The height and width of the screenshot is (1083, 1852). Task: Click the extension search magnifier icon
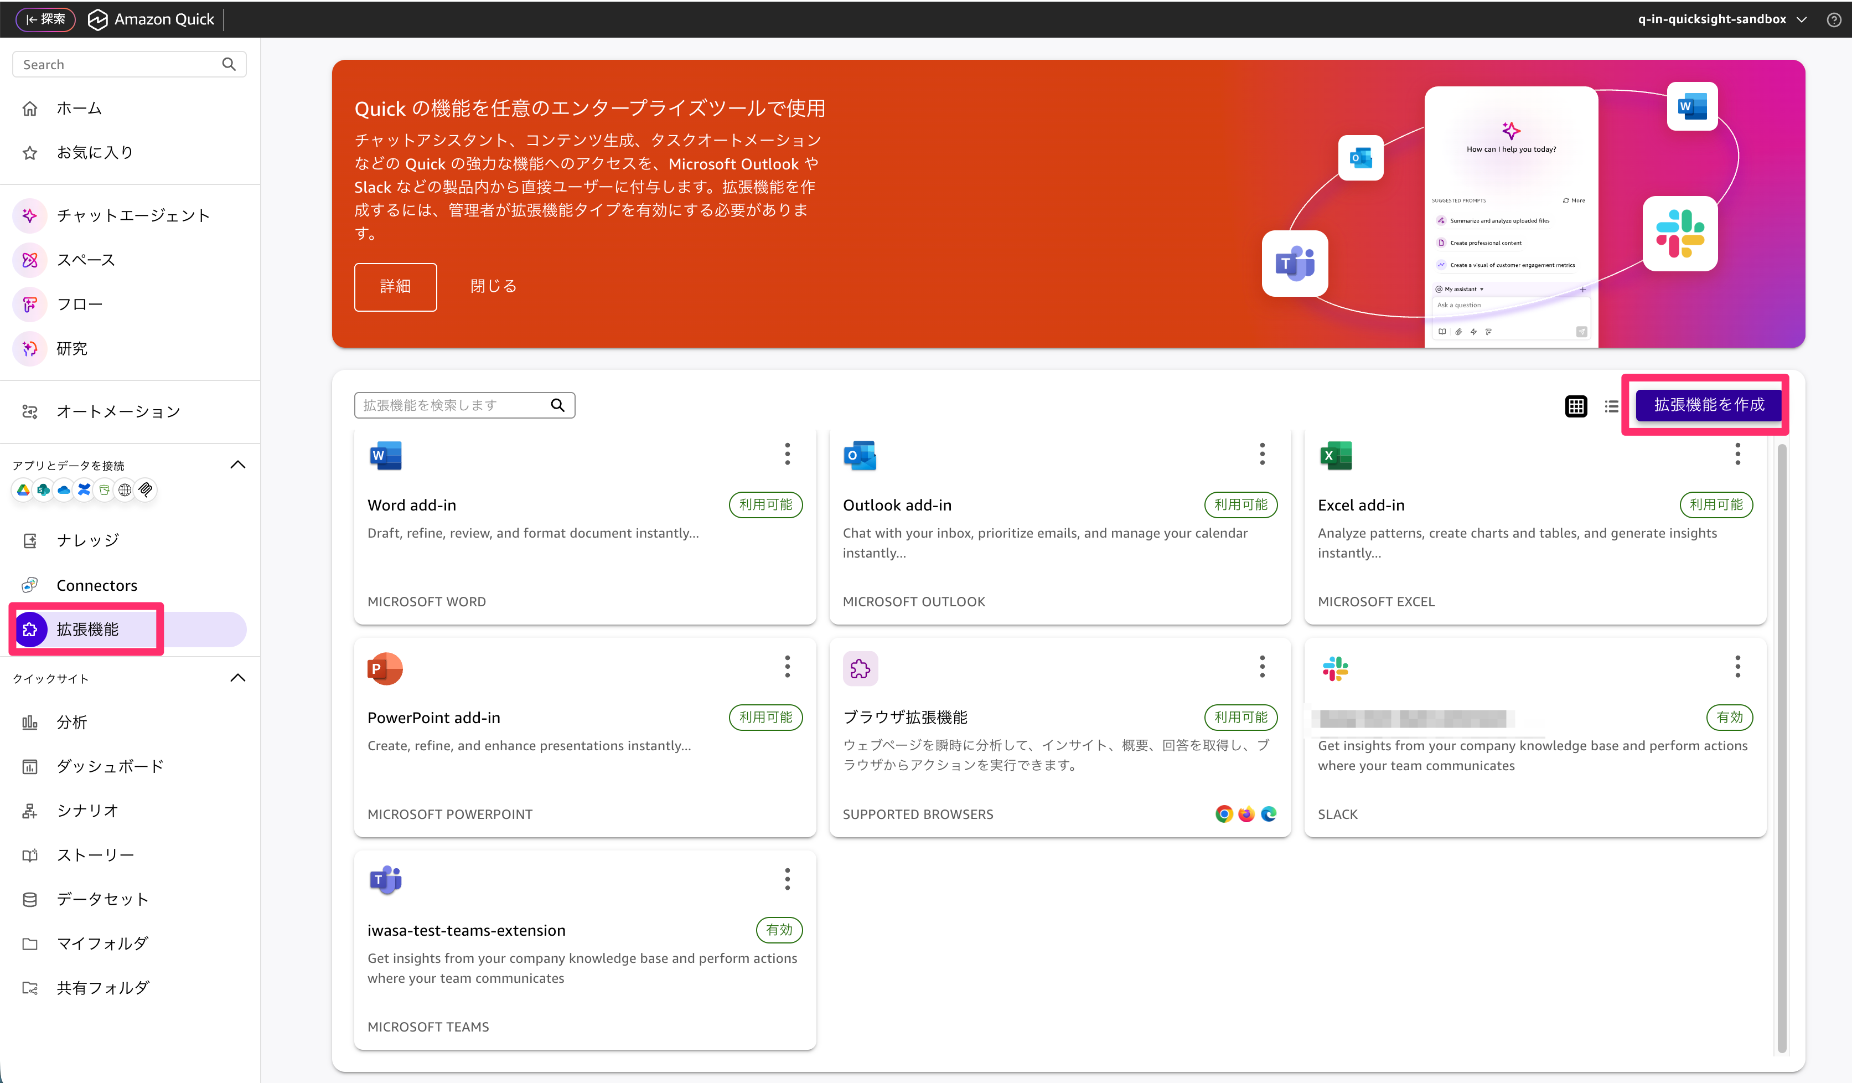[558, 405]
